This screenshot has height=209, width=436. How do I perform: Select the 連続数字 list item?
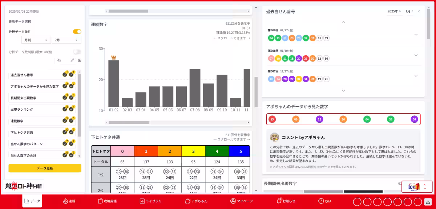(x=42, y=121)
